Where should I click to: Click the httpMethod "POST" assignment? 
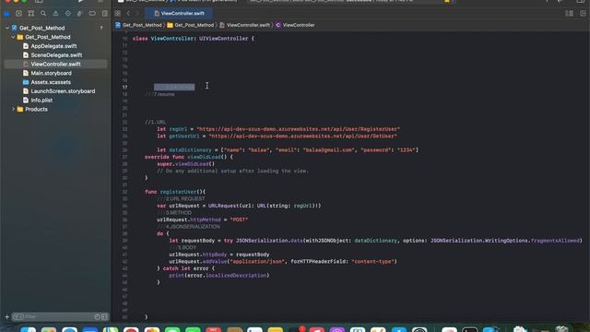tap(203, 219)
